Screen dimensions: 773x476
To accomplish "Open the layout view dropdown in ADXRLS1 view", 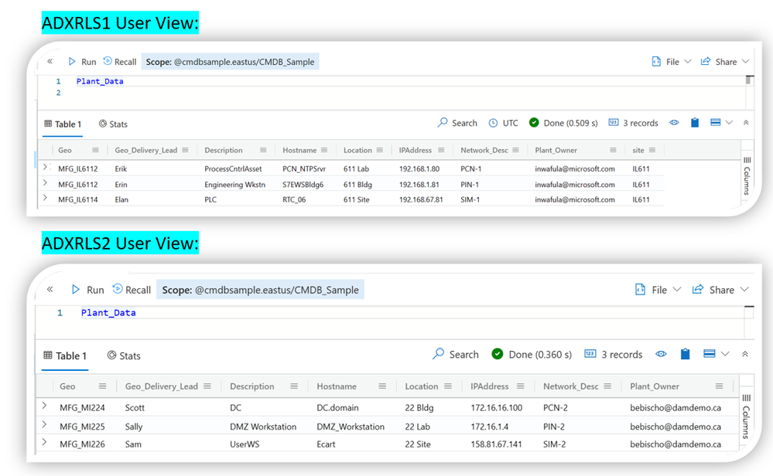I will coord(721,123).
